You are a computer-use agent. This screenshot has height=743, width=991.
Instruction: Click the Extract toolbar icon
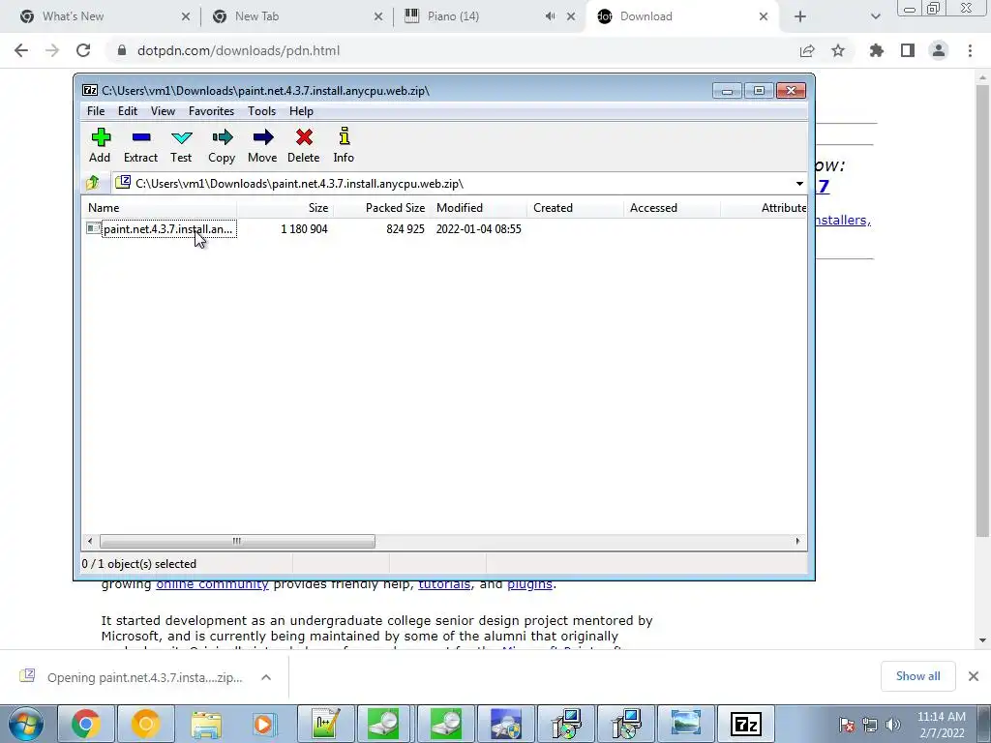tap(140, 145)
